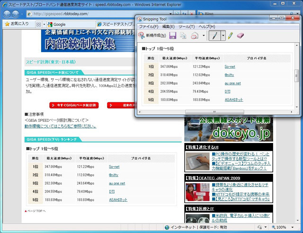The image size is (303, 233).
Task: Click the Snipping Tool scroll-down arrow
Action: pos(296,107)
